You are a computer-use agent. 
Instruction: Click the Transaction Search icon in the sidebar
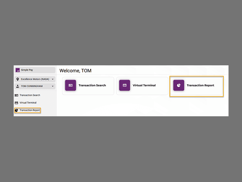(x=16, y=95)
